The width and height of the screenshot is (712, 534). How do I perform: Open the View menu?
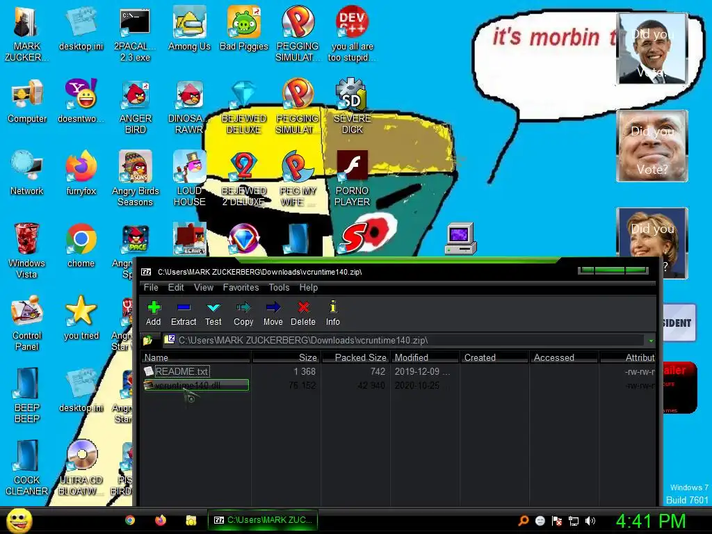pos(204,287)
